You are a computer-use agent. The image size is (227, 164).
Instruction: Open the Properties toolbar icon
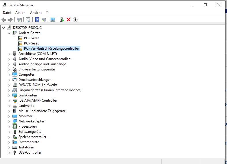(28, 20)
